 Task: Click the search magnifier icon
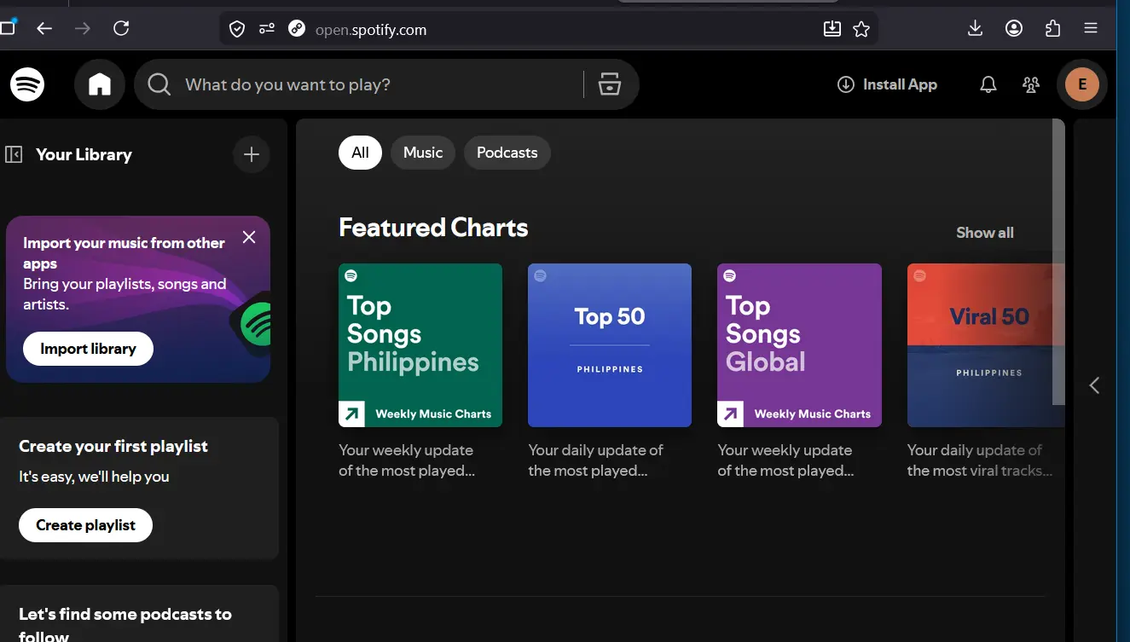click(x=159, y=84)
